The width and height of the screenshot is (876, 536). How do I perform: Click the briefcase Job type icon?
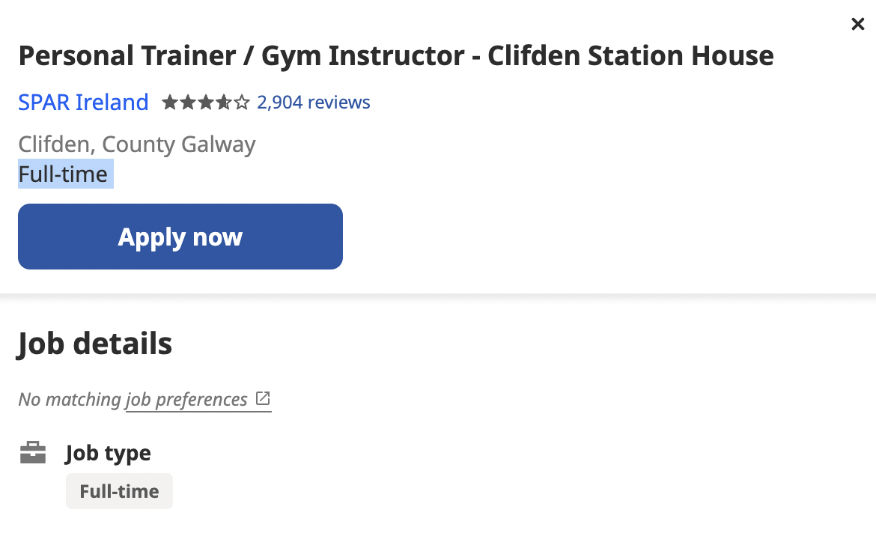[x=33, y=452]
